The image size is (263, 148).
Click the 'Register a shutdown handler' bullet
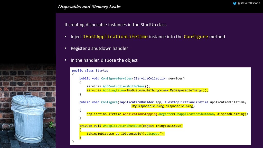99,48
